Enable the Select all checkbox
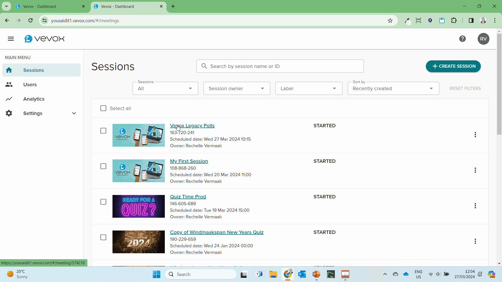This screenshot has height=282, width=502. (x=103, y=108)
